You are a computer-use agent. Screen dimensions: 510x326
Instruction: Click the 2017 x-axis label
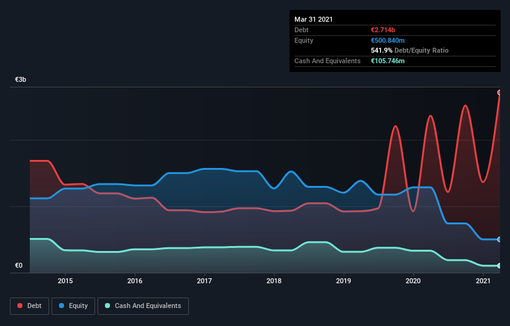[204, 281]
